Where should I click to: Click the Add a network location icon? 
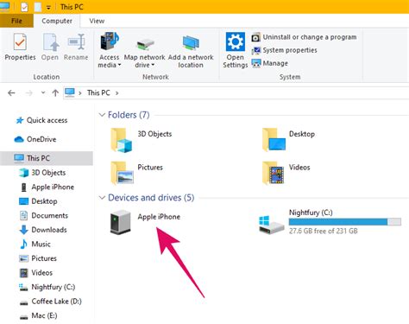tap(191, 42)
